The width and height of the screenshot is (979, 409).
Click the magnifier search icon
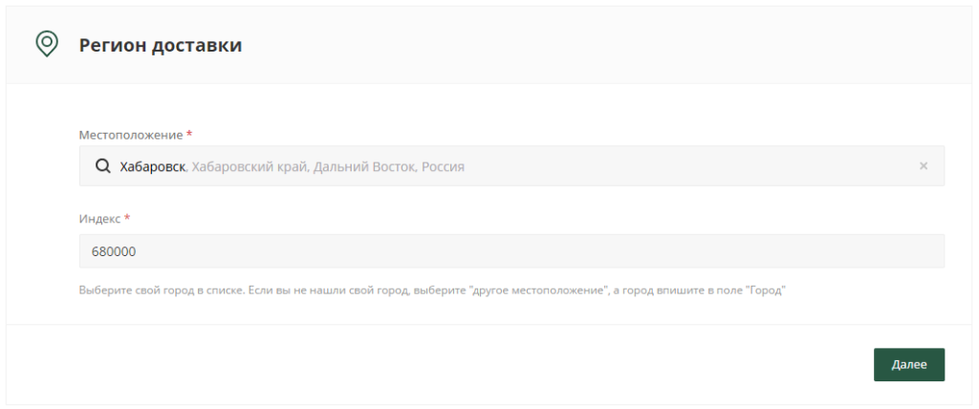(x=102, y=166)
